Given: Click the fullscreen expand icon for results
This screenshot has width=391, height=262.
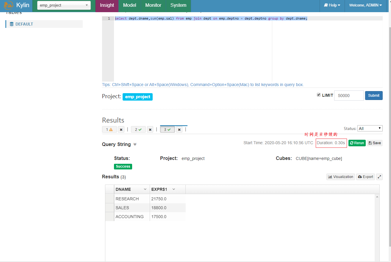Looking at the screenshot, I should (379, 177).
